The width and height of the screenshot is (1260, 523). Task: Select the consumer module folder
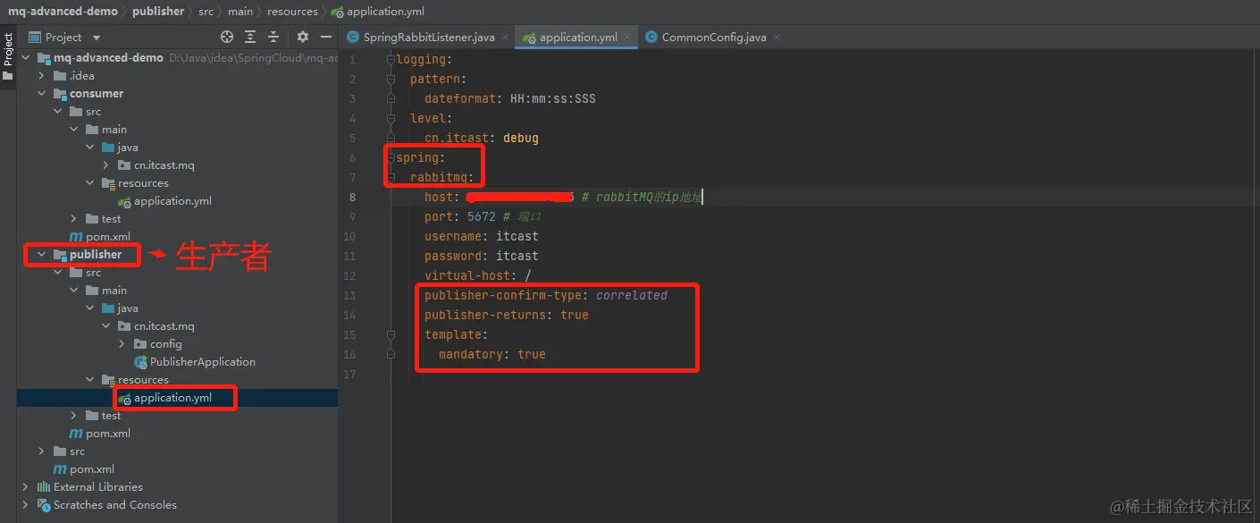point(97,93)
